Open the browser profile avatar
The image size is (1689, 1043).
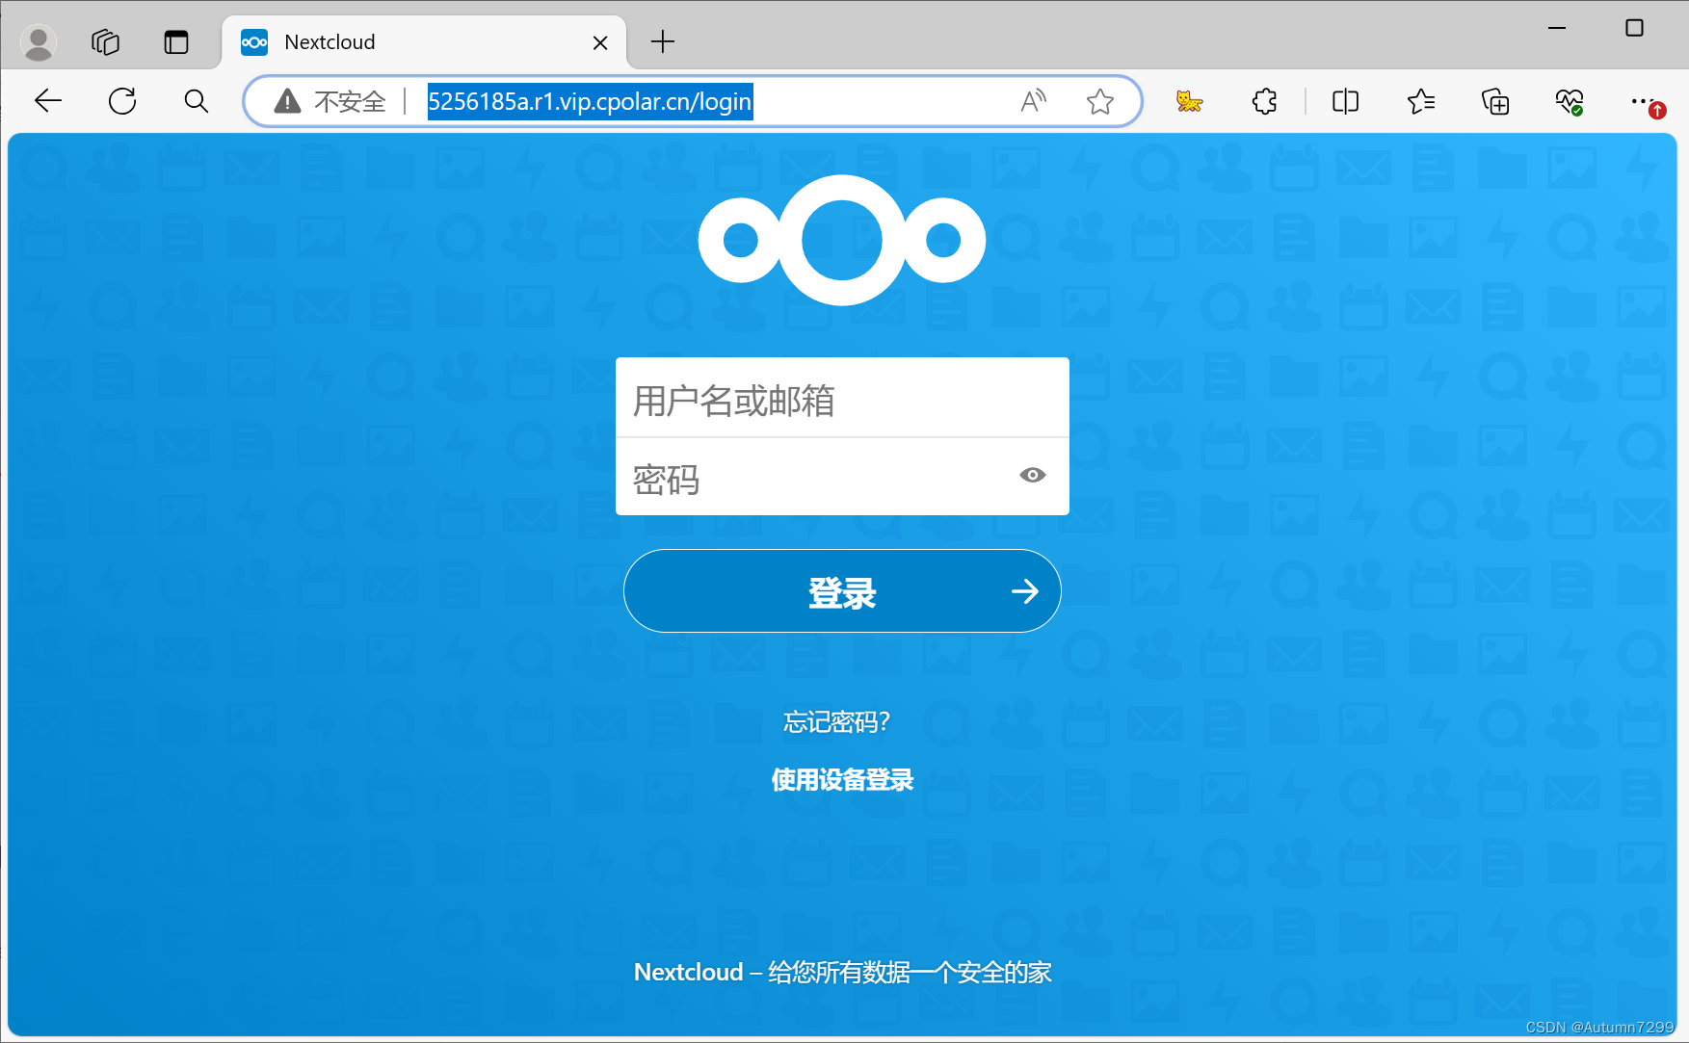[x=39, y=42]
